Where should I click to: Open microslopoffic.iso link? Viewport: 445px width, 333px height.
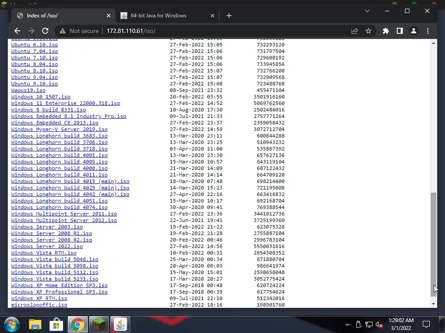[x=39, y=305]
